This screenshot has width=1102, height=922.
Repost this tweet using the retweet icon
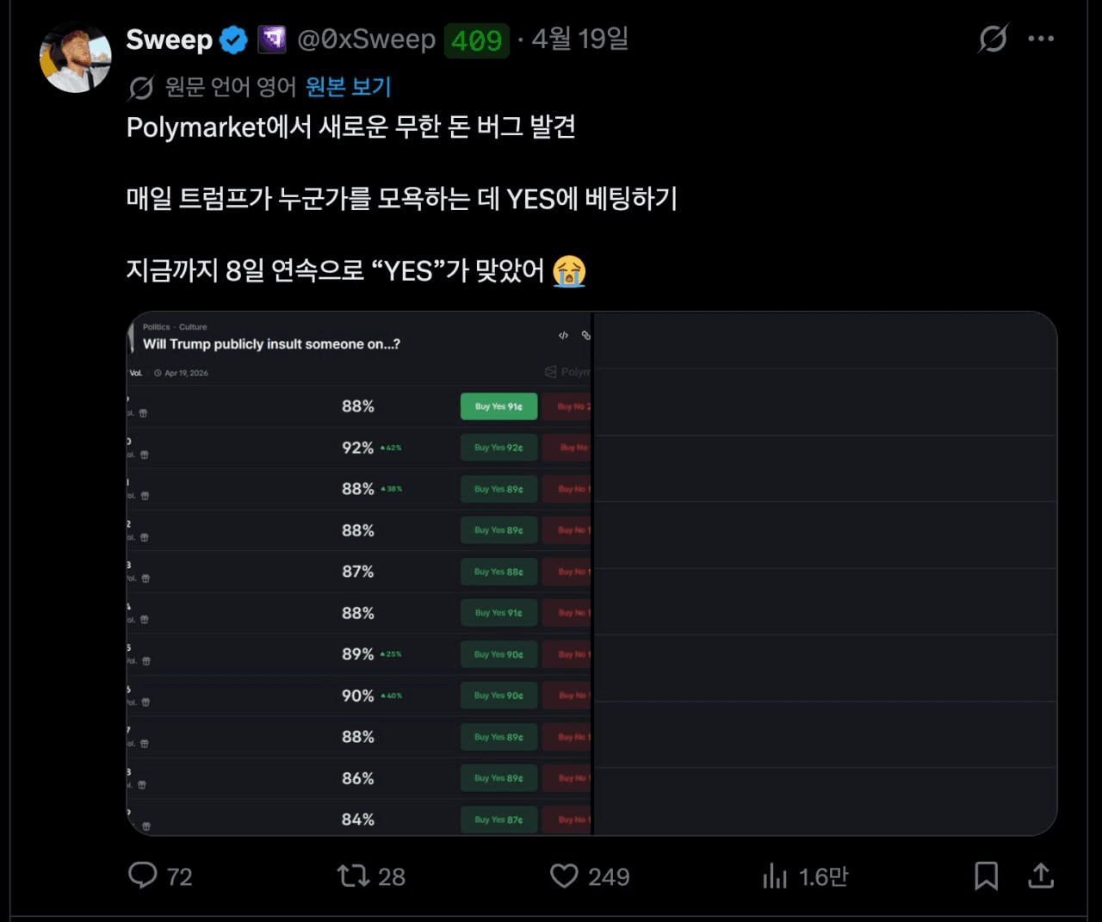click(353, 876)
